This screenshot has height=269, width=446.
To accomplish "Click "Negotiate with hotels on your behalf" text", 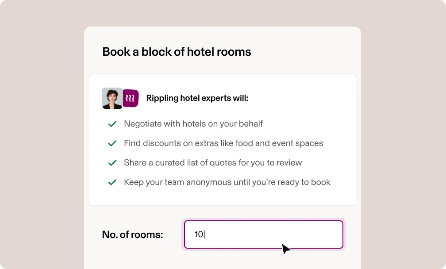I will [x=193, y=124].
